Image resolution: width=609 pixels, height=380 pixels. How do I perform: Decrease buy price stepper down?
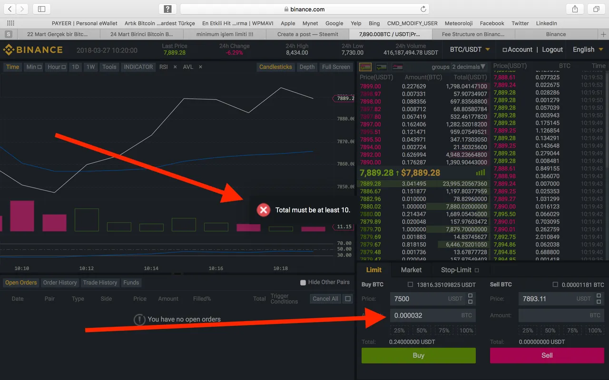(471, 302)
